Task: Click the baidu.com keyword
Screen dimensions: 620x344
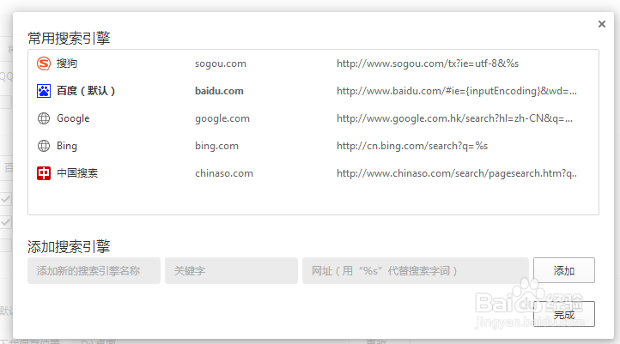Action: tap(219, 91)
